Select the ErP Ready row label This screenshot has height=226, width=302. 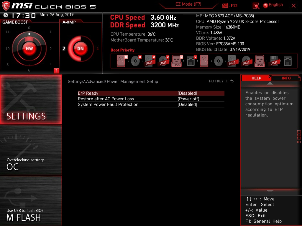point(88,93)
